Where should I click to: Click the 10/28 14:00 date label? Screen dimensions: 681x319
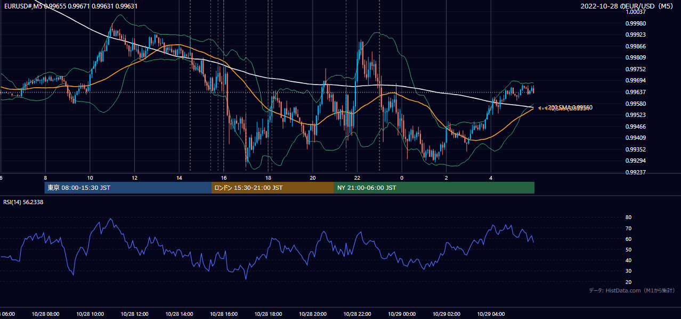(x=179, y=314)
